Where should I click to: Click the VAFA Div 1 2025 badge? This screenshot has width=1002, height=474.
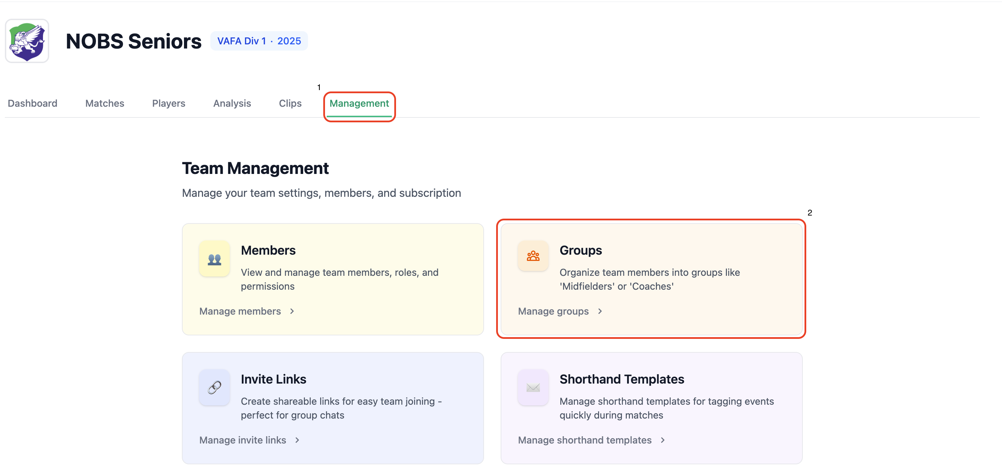[259, 41]
